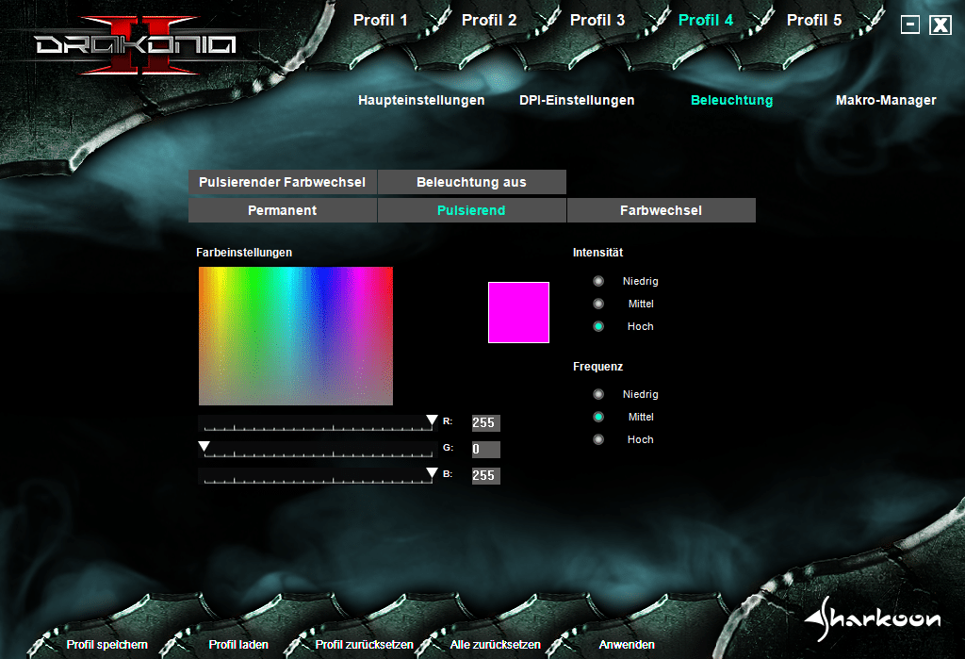Choose Permanent lighting mode
Screen dimensions: 965x659
[x=282, y=210]
